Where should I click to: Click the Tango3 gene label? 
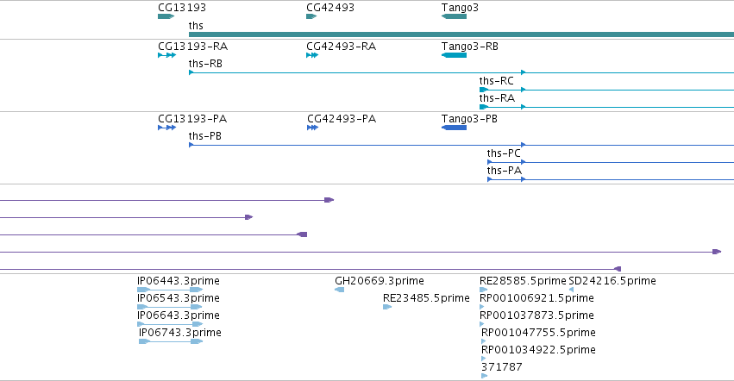click(x=460, y=8)
